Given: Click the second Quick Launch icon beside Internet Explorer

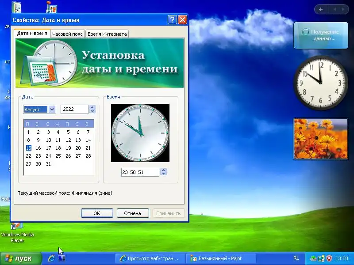Looking at the screenshot, I should pyautogui.click(x=62, y=258).
